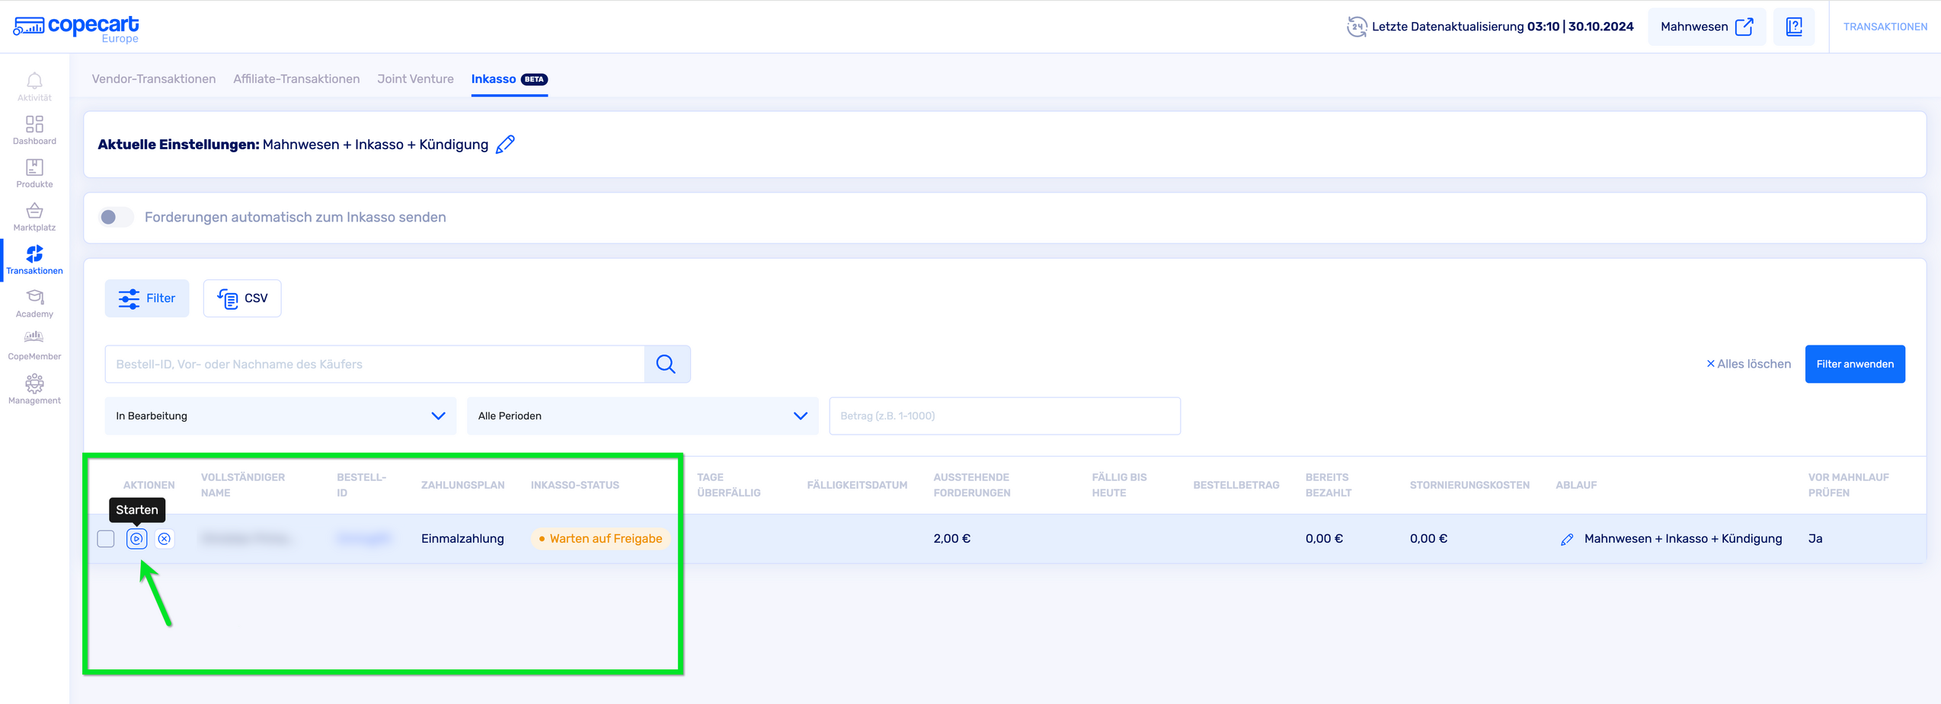Export table with CSV button

242,298
